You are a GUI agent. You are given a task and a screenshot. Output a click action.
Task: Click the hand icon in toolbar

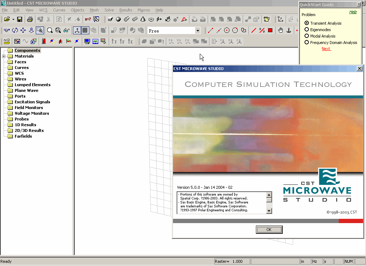[x=281, y=30]
